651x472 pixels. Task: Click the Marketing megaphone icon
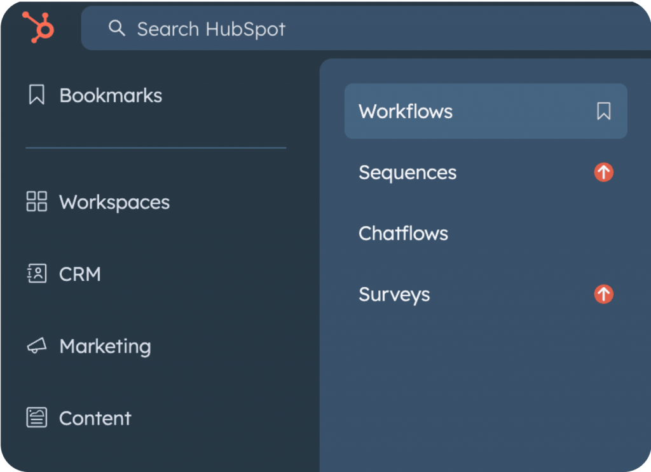coord(36,346)
